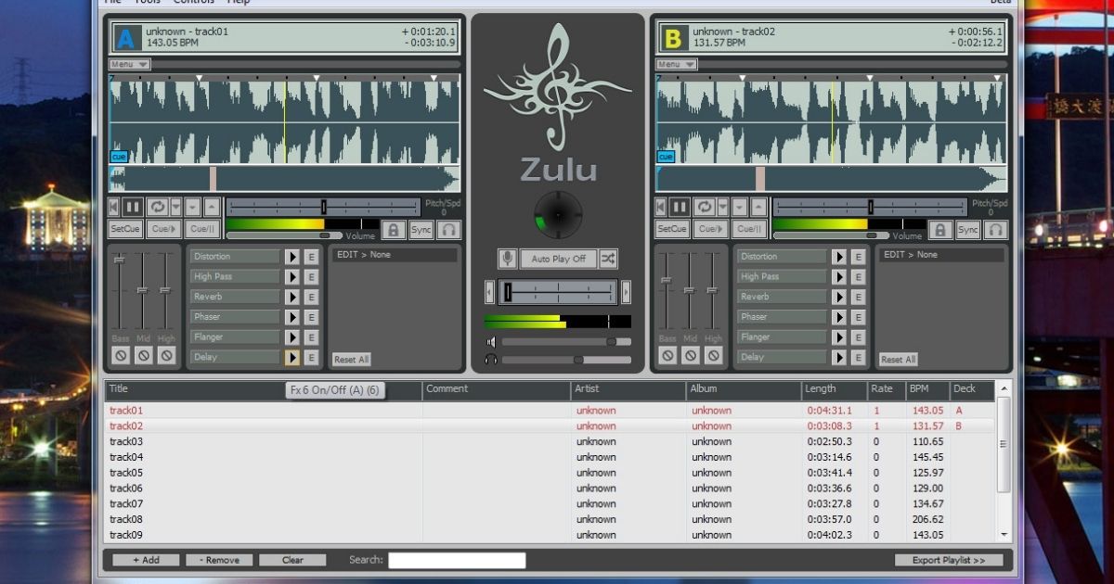This screenshot has width=1114, height=584.
Task: Sort the playlist by BPM column header
Action: [926, 389]
